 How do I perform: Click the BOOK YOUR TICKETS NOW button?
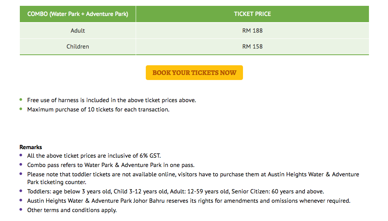[194, 73]
